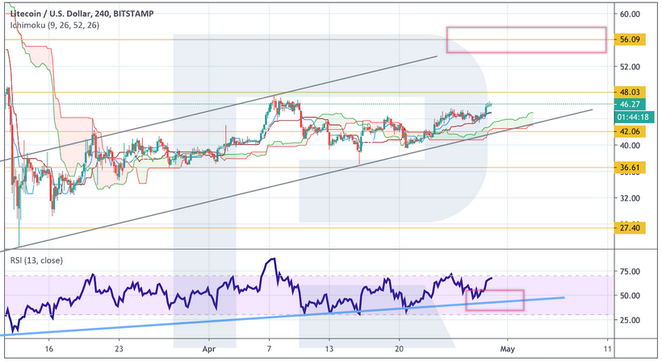The height and width of the screenshot is (361, 662).
Task: Click the small pink rectangle in RSI pane
Action: pos(495,300)
